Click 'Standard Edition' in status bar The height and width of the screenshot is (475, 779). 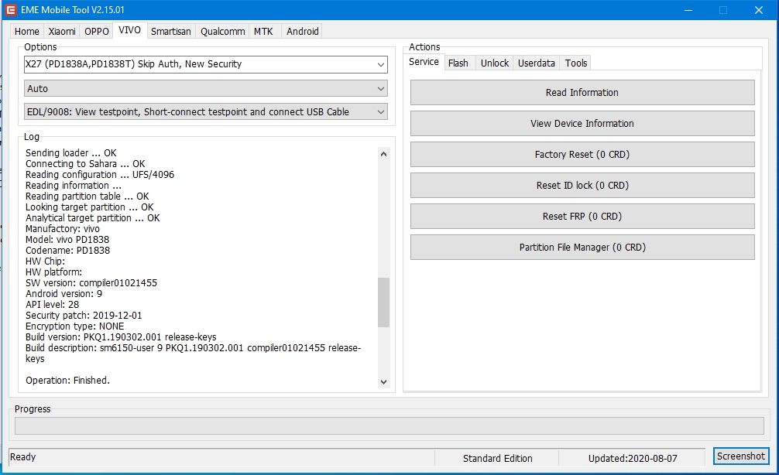point(497,459)
